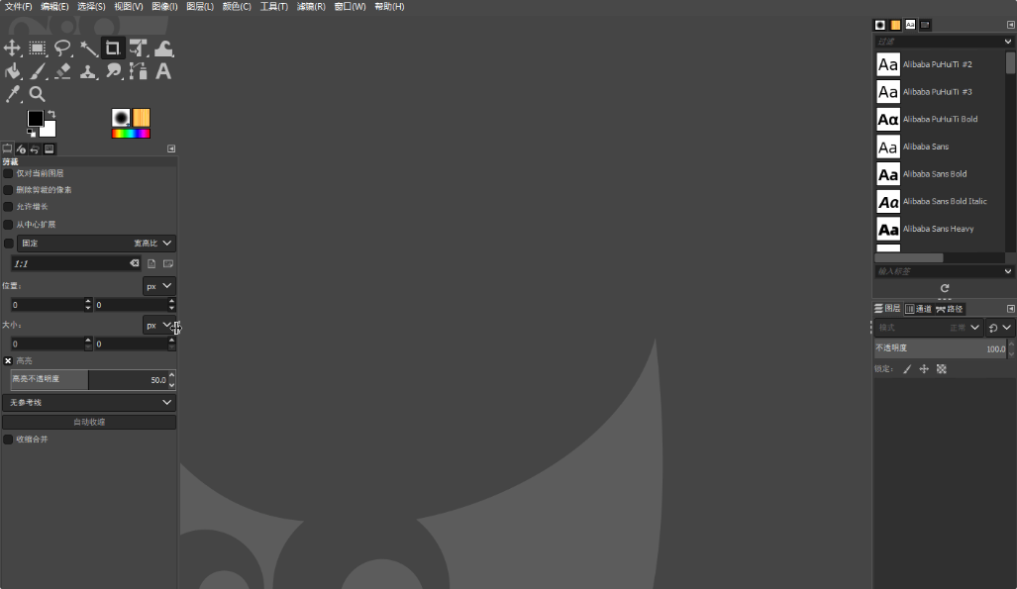
Task: Select the Paintbrush tool
Action: [38, 71]
